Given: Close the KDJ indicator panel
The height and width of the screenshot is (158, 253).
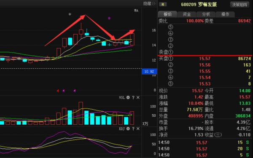Looking at the screenshot, I should point(138,129).
